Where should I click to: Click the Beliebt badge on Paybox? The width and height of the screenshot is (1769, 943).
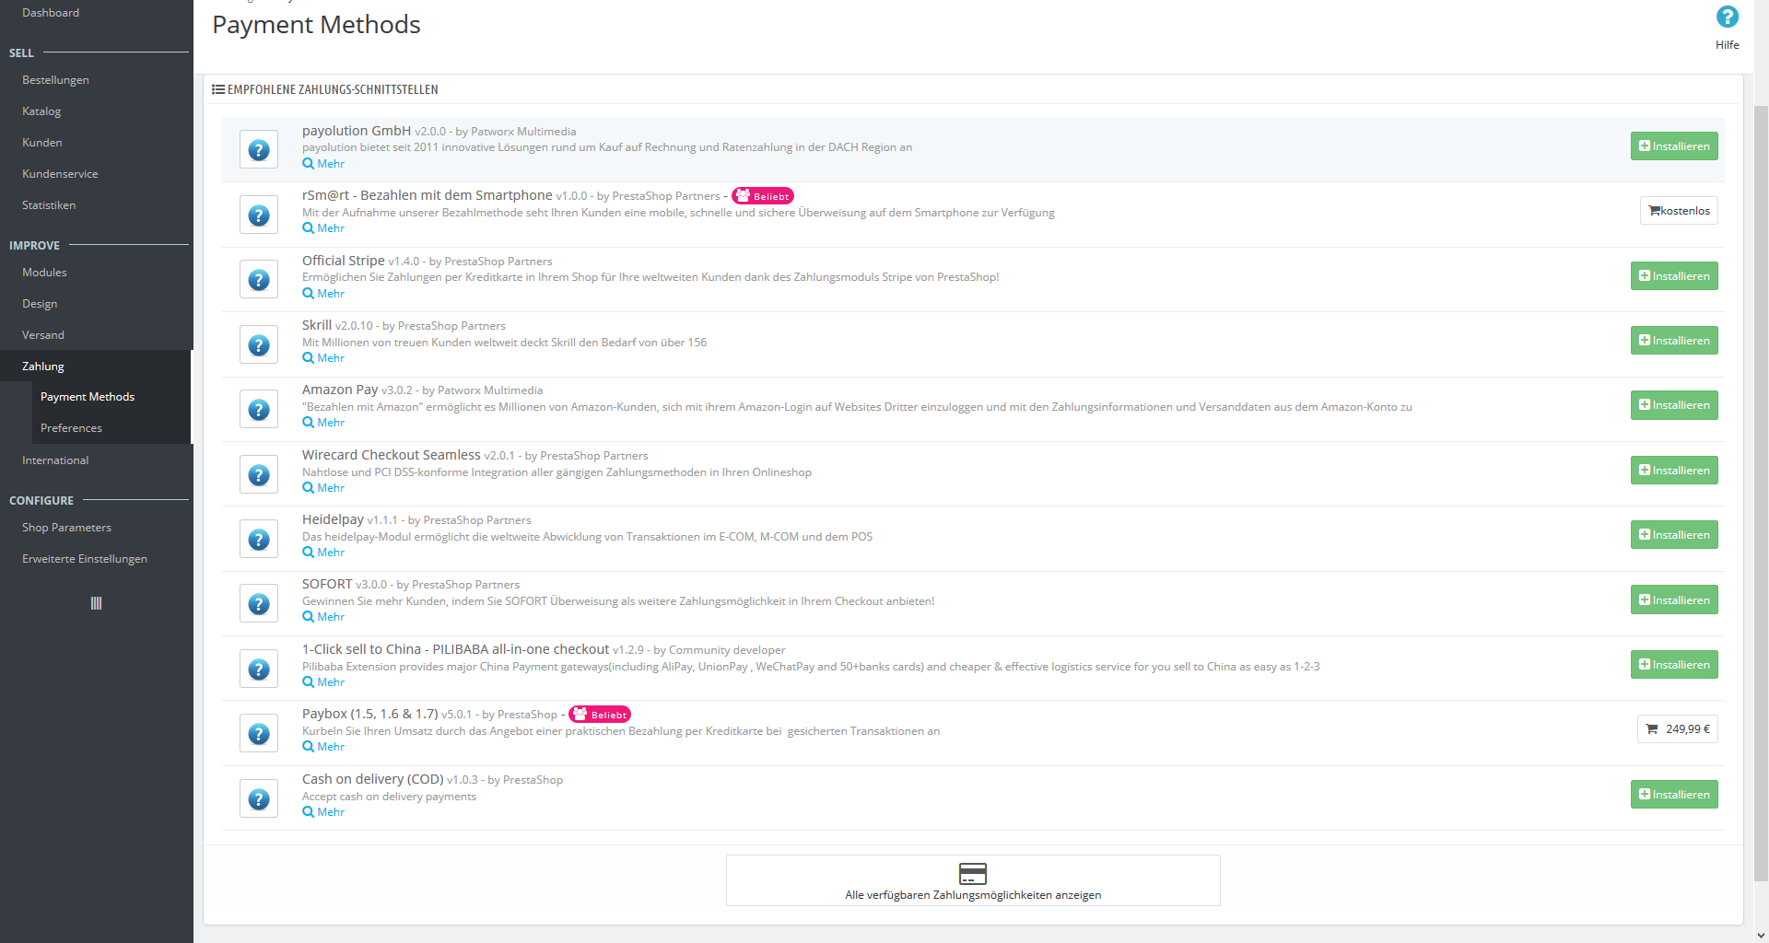(x=600, y=715)
